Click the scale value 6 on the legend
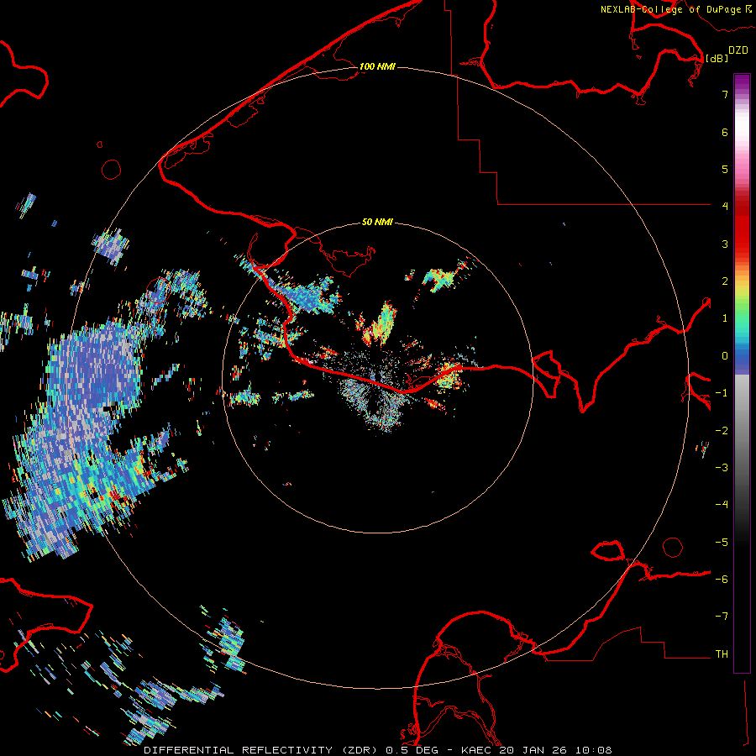 pos(725,132)
